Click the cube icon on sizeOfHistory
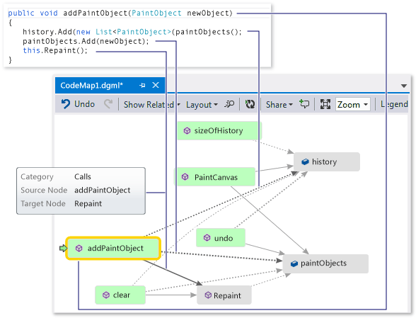 point(187,131)
